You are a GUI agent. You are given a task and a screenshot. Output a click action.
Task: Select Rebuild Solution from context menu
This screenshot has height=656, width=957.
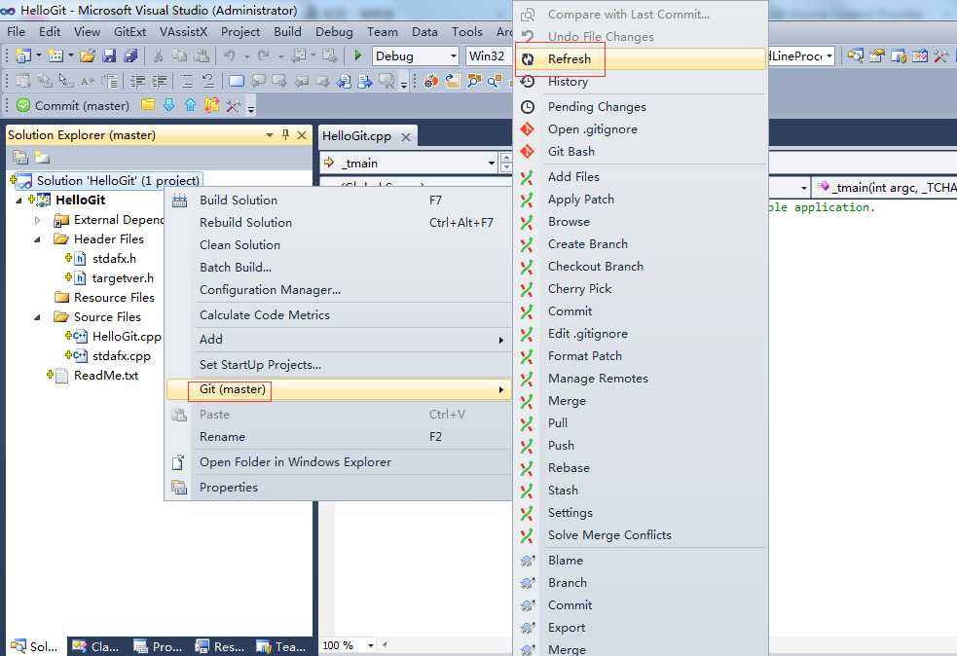click(339, 223)
